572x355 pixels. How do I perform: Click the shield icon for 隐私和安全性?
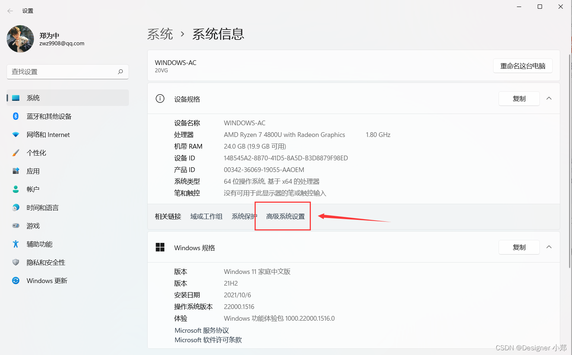[16, 262]
